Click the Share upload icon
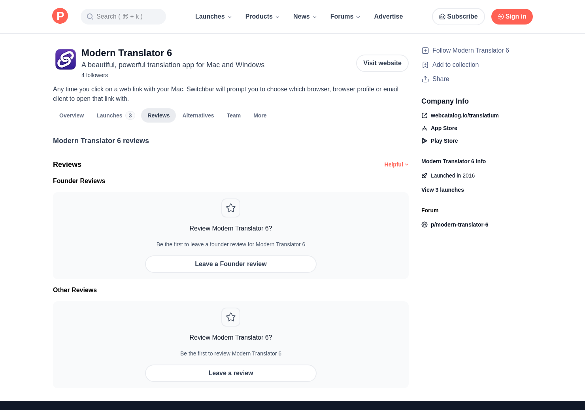The width and height of the screenshot is (585, 410). 425,79
